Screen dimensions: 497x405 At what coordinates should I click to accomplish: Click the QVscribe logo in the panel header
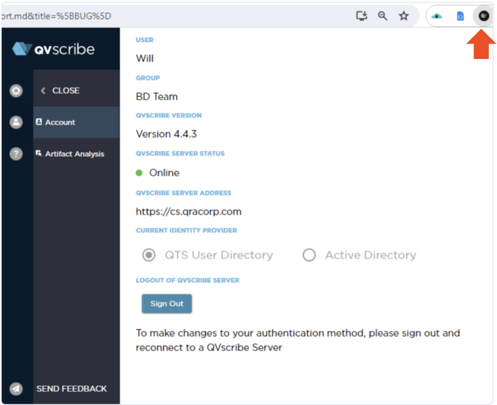click(x=53, y=49)
